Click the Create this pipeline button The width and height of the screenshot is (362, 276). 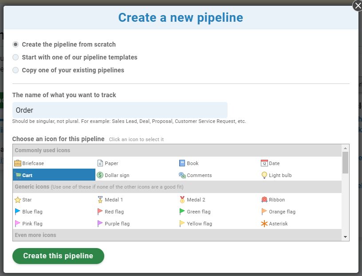coord(58,256)
